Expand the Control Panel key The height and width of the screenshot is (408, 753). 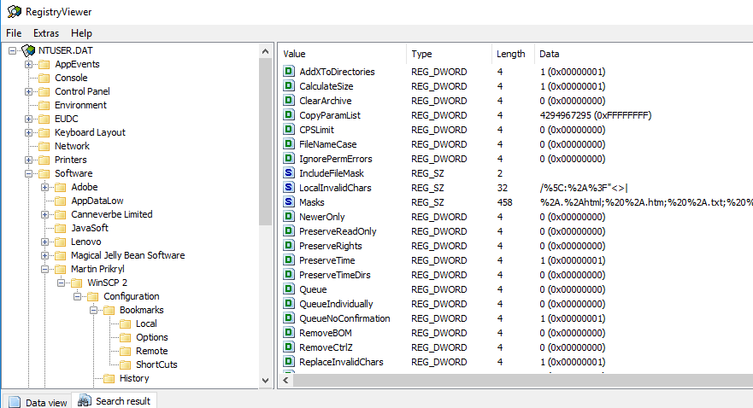coord(28,91)
